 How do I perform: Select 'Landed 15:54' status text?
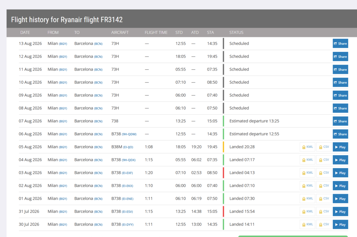pos(242,211)
